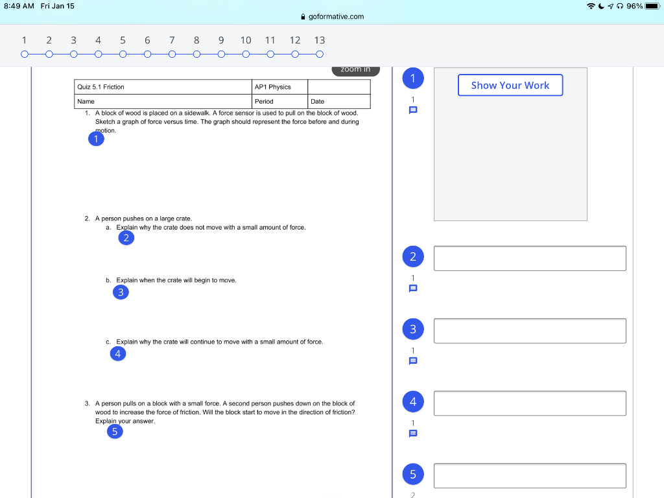The height and width of the screenshot is (498, 664).
Task: Click answer field for question 5
Action: pyautogui.click(x=530, y=475)
